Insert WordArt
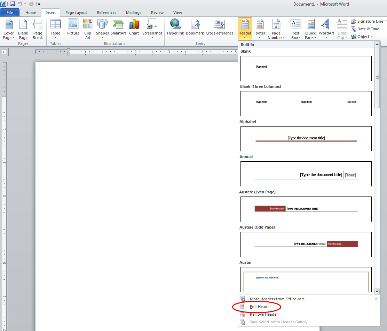 click(x=326, y=28)
